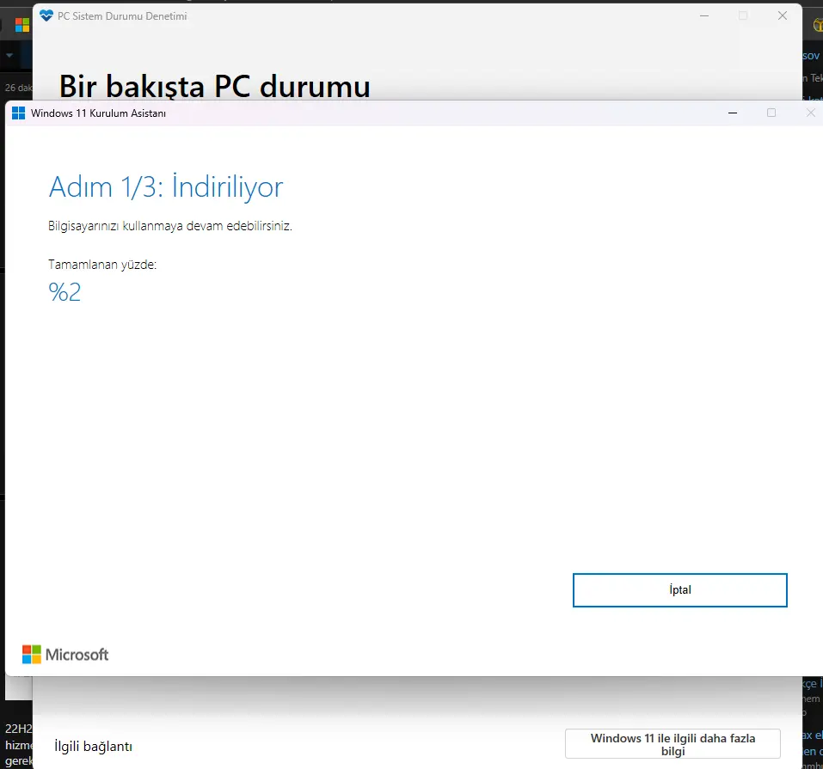Click the Microsoft logo in the background browser
823x769 pixels.
click(22, 25)
